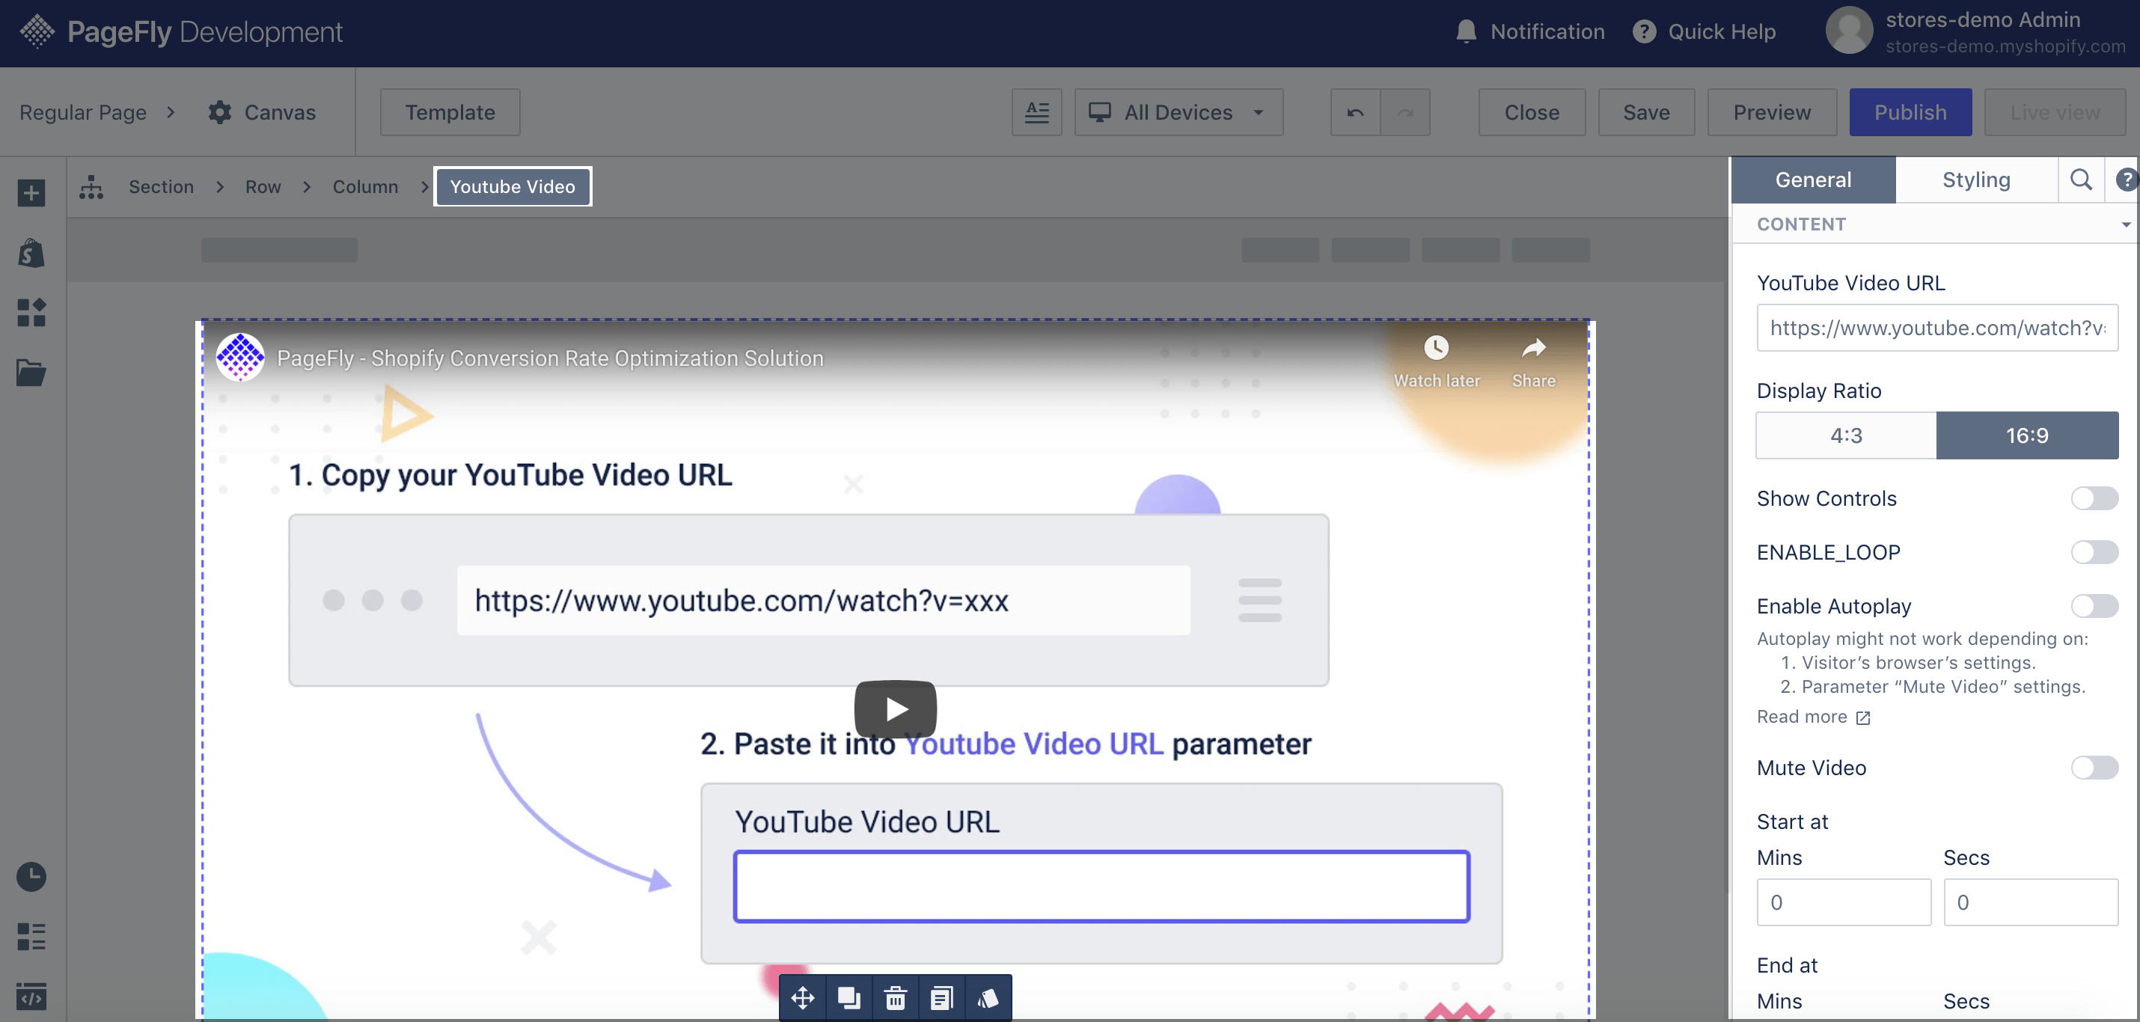This screenshot has height=1022, width=2140.
Task: Select Youtube Video breadcrumb item
Action: tap(513, 187)
